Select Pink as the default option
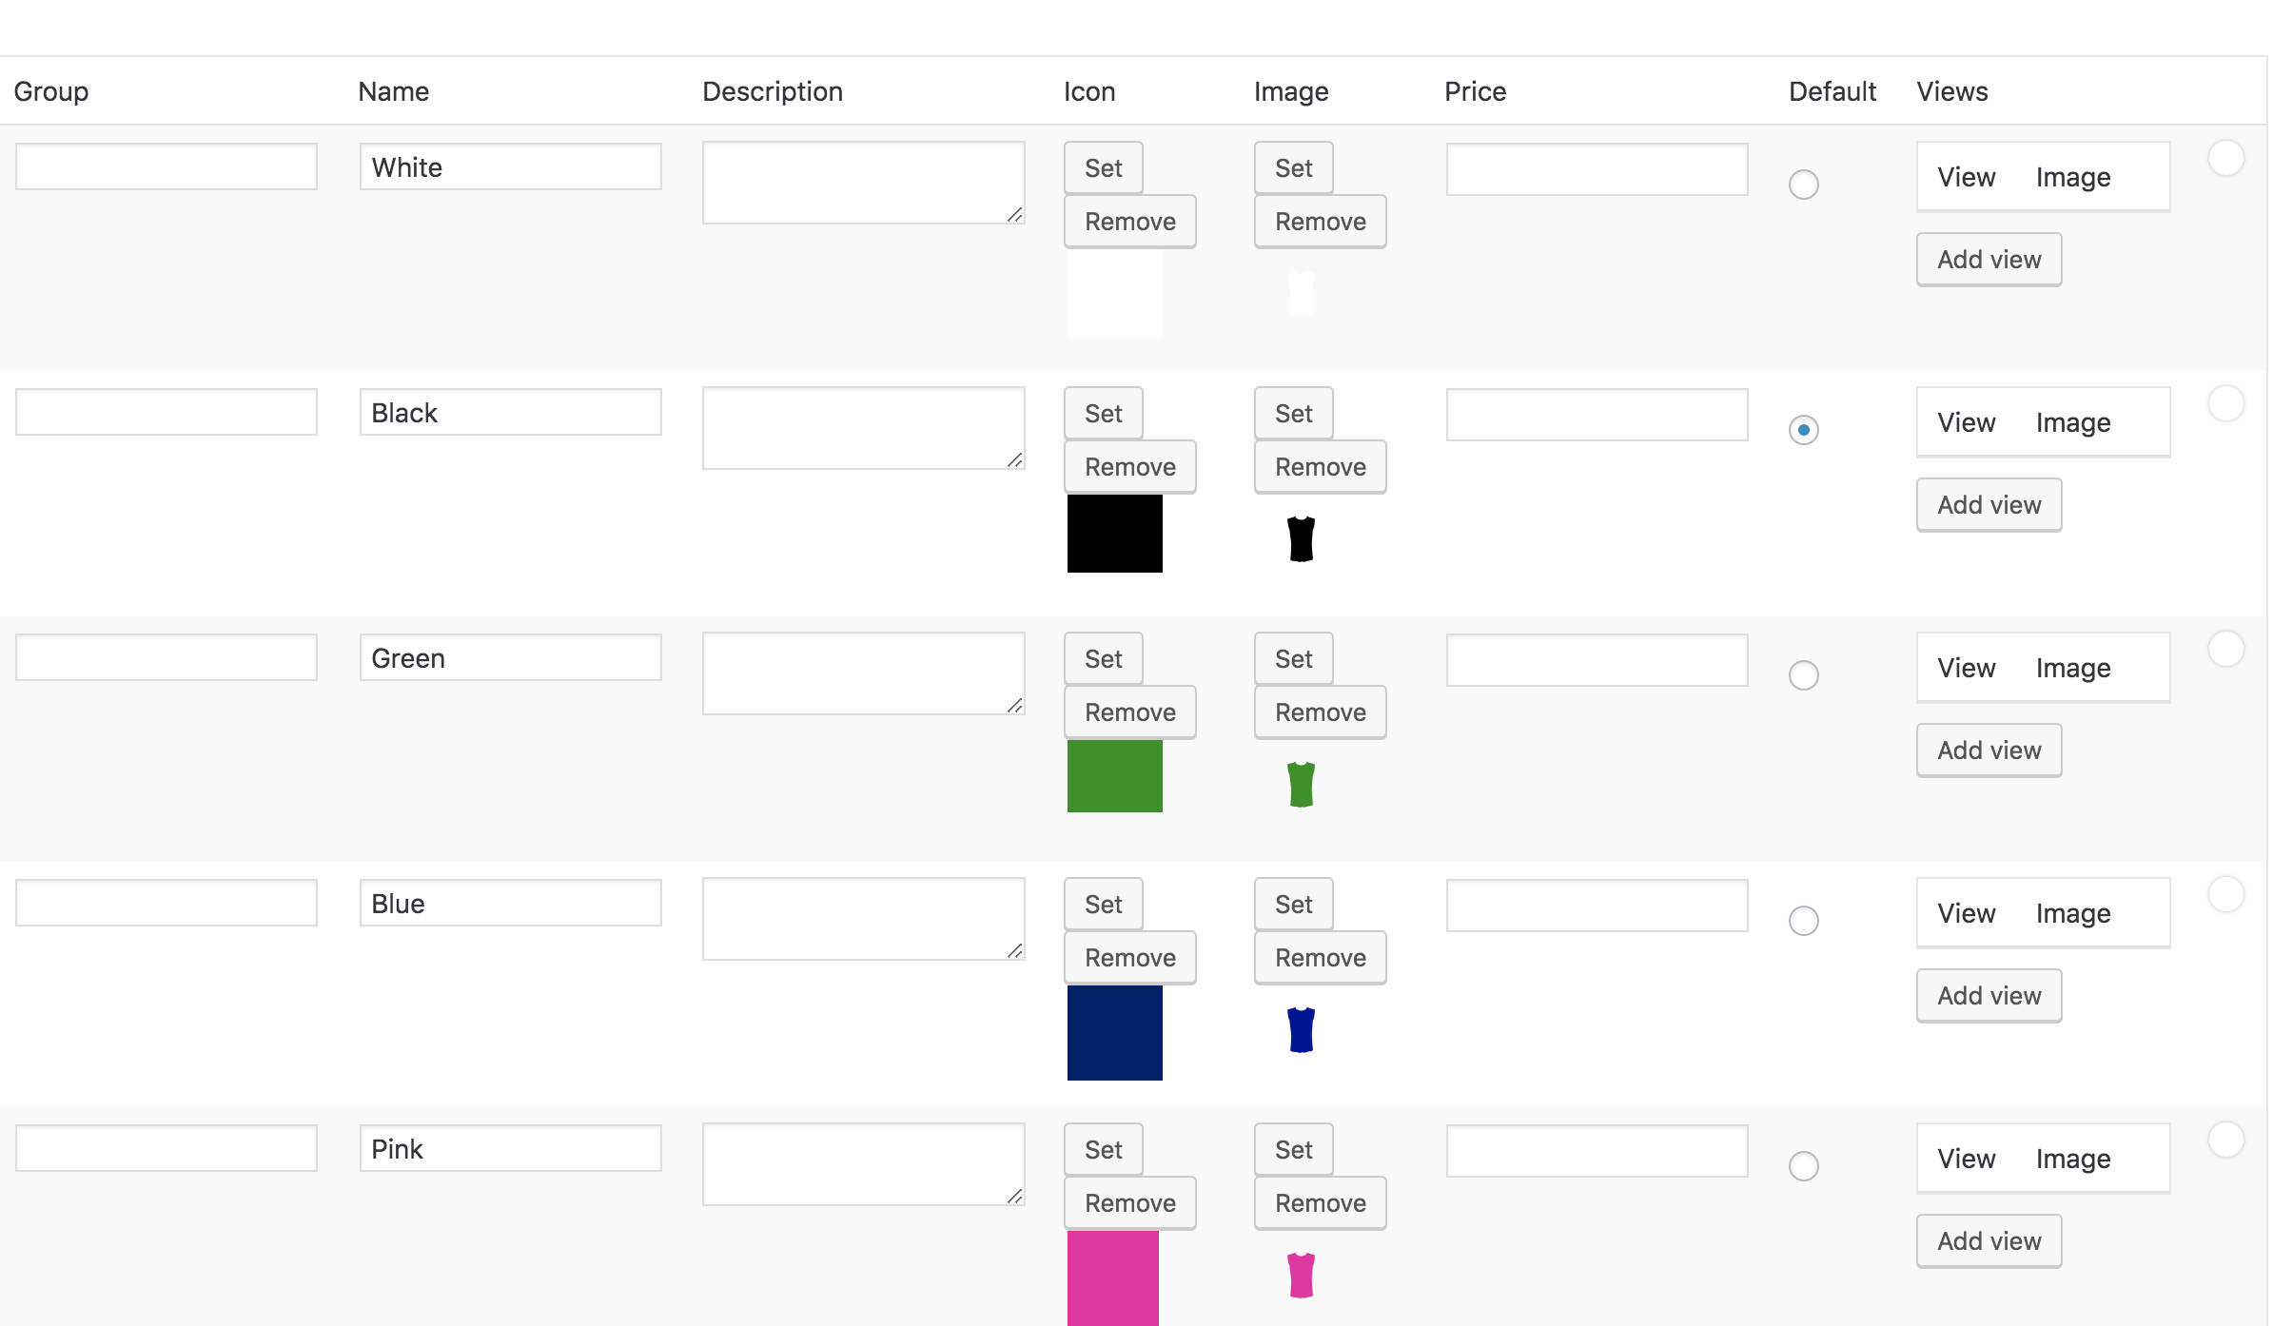The width and height of the screenshot is (2293, 1326). click(x=1803, y=1166)
